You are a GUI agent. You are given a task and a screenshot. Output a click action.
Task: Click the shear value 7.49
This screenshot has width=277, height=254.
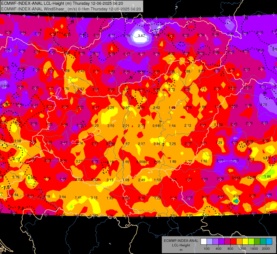tap(82, 35)
